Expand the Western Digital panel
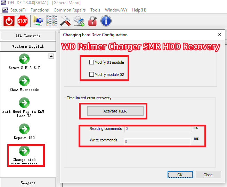This screenshot has height=187, width=227. pyautogui.click(x=28, y=46)
